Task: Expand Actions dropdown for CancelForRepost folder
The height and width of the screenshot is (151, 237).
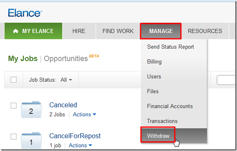Action: coord(80,145)
